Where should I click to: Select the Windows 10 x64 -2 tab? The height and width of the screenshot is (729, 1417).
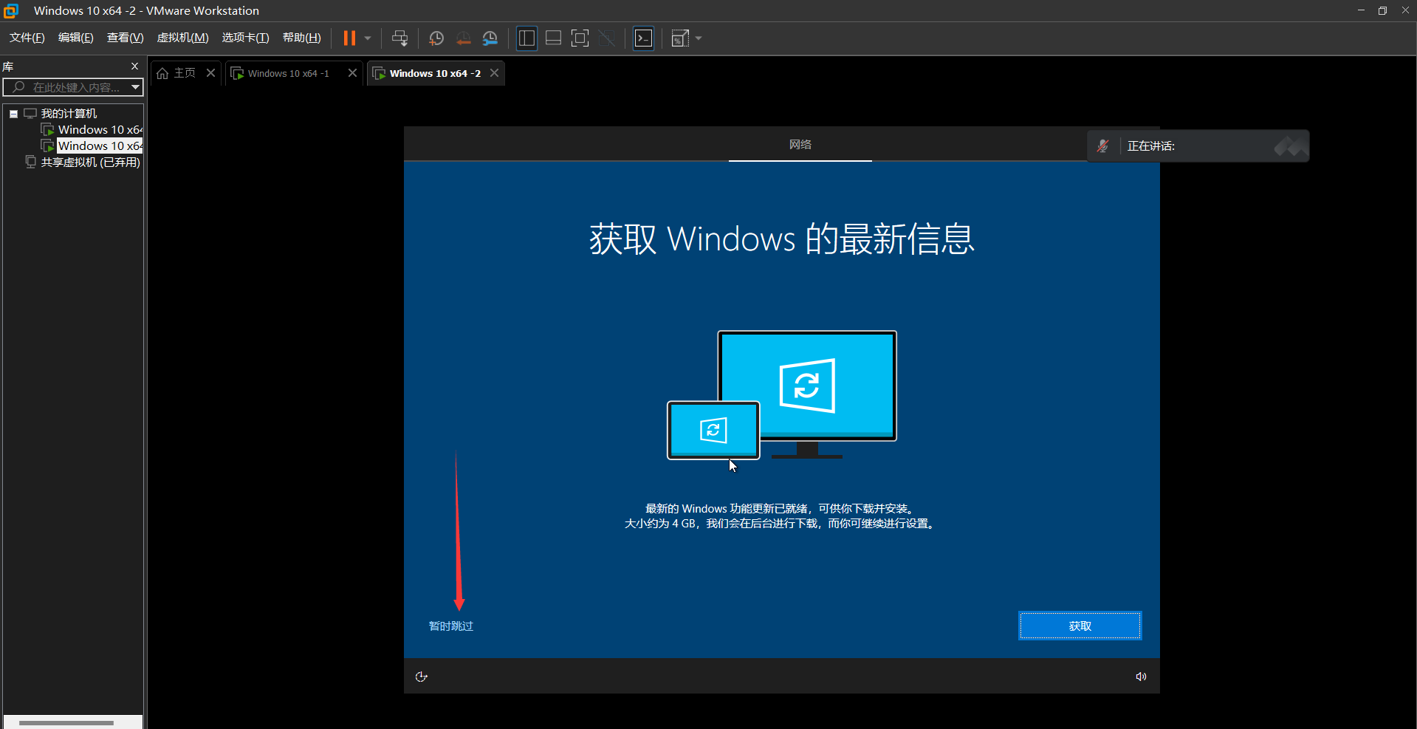[435, 73]
